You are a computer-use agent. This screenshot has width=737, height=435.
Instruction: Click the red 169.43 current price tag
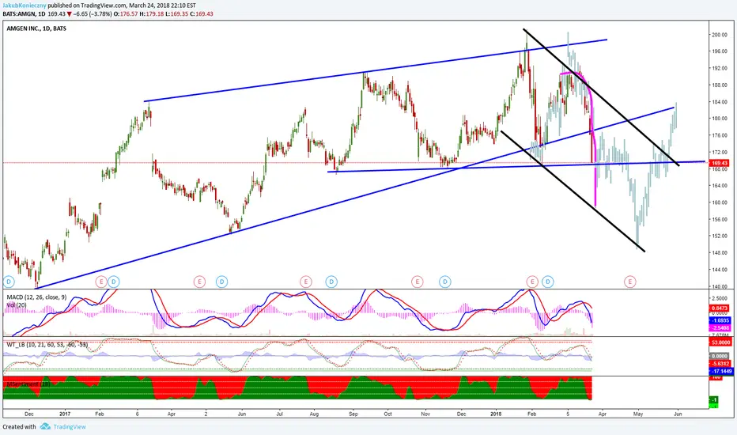click(719, 163)
